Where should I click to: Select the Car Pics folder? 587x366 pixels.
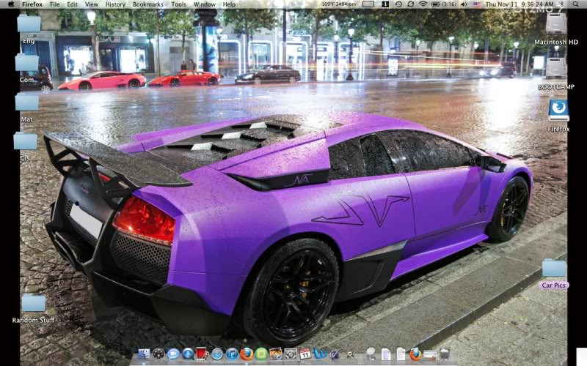click(x=554, y=269)
